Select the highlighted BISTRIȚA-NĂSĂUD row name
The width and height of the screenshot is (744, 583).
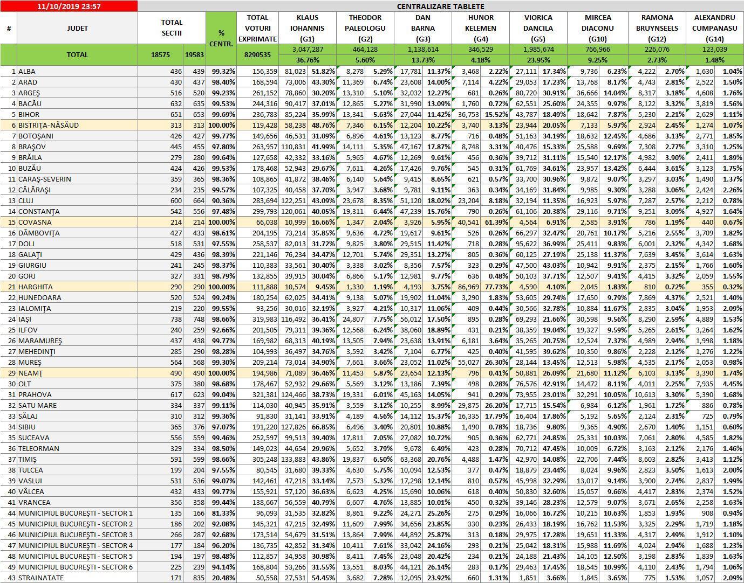[x=77, y=125]
